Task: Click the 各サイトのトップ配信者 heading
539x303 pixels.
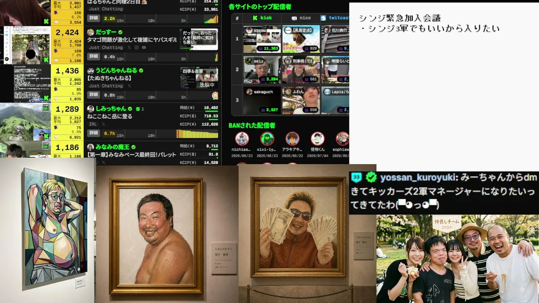Action: (260, 7)
